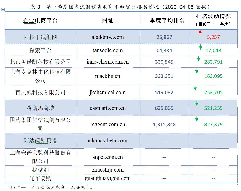Click the table resize handle at bottom-right corner
Viewport: 241px width, 191px height.
(x=238, y=184)
